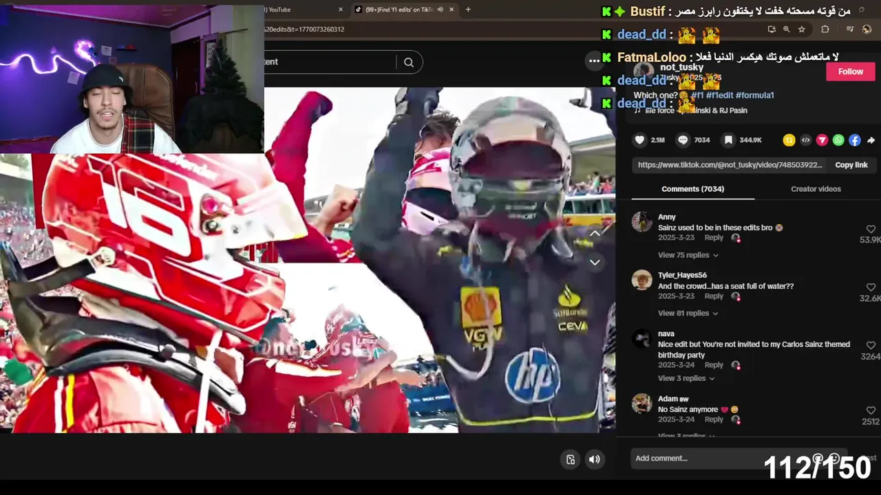
Task: Follow the not_tusky account
Action: (850, 71)
